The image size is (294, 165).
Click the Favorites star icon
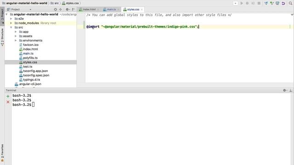[2, 161]
